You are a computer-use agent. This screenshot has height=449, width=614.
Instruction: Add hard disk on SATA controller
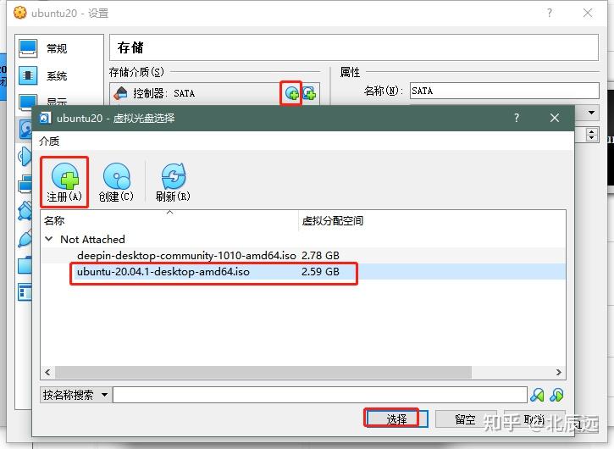click(309, 93)
